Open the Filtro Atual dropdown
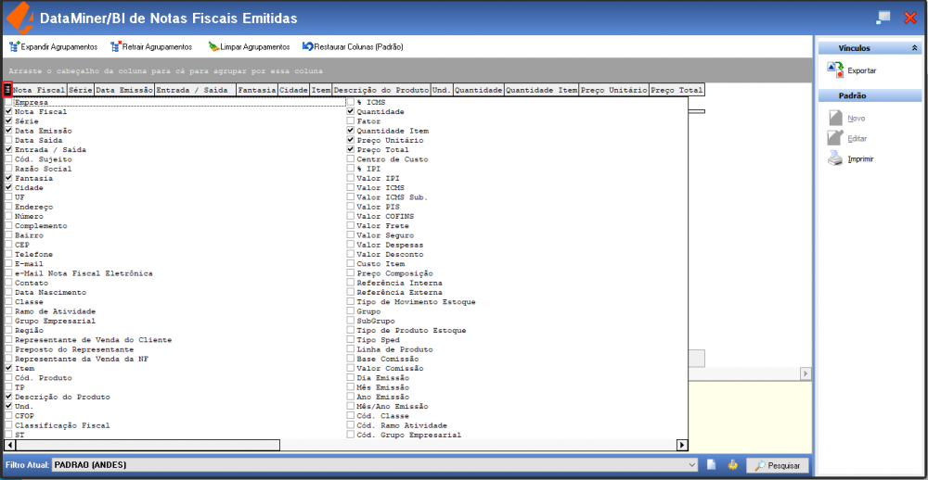Screen dimensions: 928x480 point(693,465)
